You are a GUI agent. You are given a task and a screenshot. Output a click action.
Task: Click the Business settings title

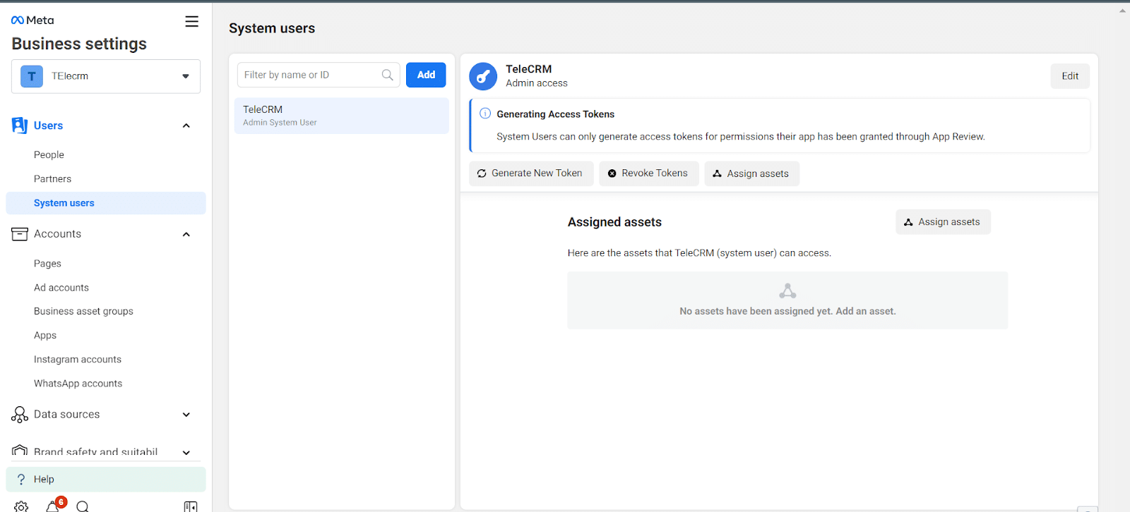(79, 44)
